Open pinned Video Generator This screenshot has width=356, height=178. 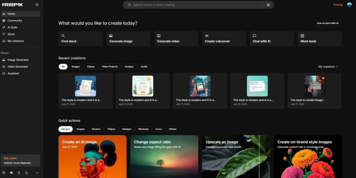point(21,67)
